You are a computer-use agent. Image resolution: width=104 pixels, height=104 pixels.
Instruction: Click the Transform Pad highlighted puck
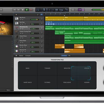(x=81, y=73)
